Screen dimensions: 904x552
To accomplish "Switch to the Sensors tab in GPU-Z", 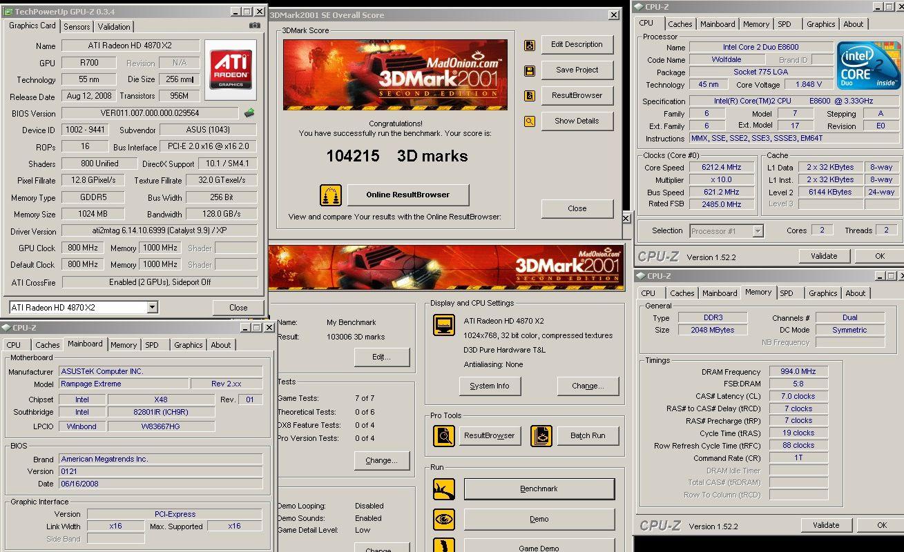I will click(x=77, y=27).
